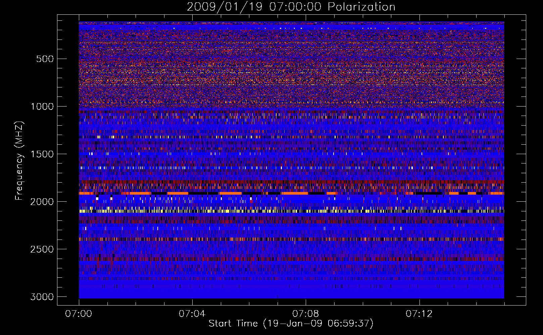Click the 07:00 time tick label

pos(79,314)
